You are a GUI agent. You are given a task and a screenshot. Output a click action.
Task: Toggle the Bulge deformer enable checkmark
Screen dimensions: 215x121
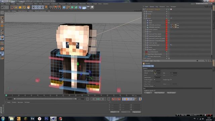pyautogui.click(x=169, y=21)
